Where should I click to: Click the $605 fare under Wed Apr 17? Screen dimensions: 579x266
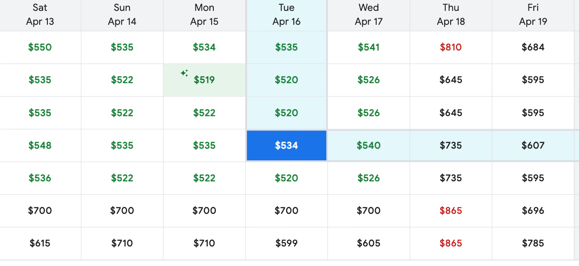(x=369, y=243)
